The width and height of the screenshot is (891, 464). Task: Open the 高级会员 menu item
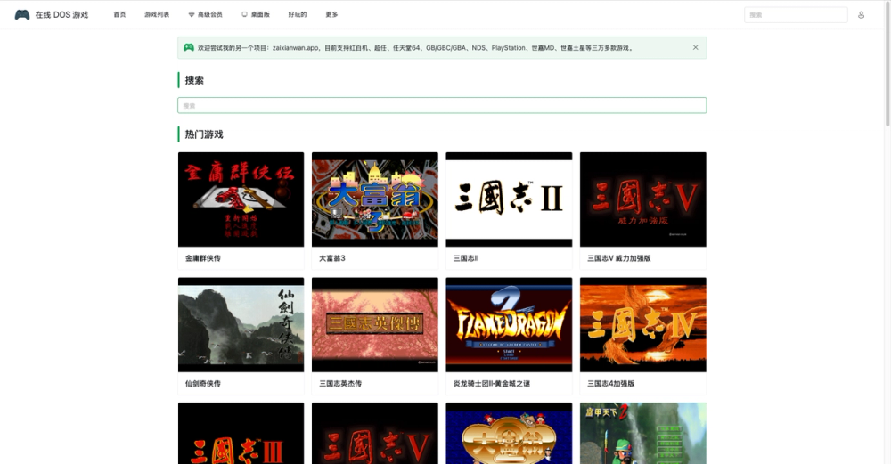(205, 15)
